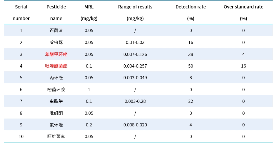Click the 阿维菌素 cell in row 10
The image size is (275, 143).
[56, 137]
